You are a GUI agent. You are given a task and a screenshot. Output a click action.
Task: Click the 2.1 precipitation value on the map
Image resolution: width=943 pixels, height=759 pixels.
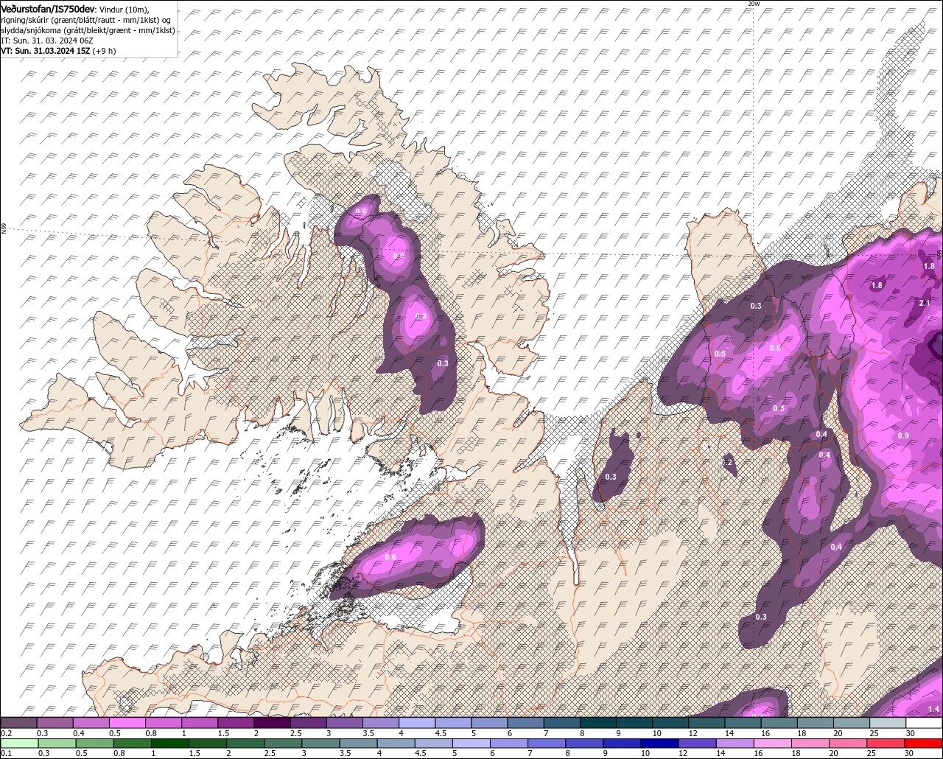tap(925, 303)
